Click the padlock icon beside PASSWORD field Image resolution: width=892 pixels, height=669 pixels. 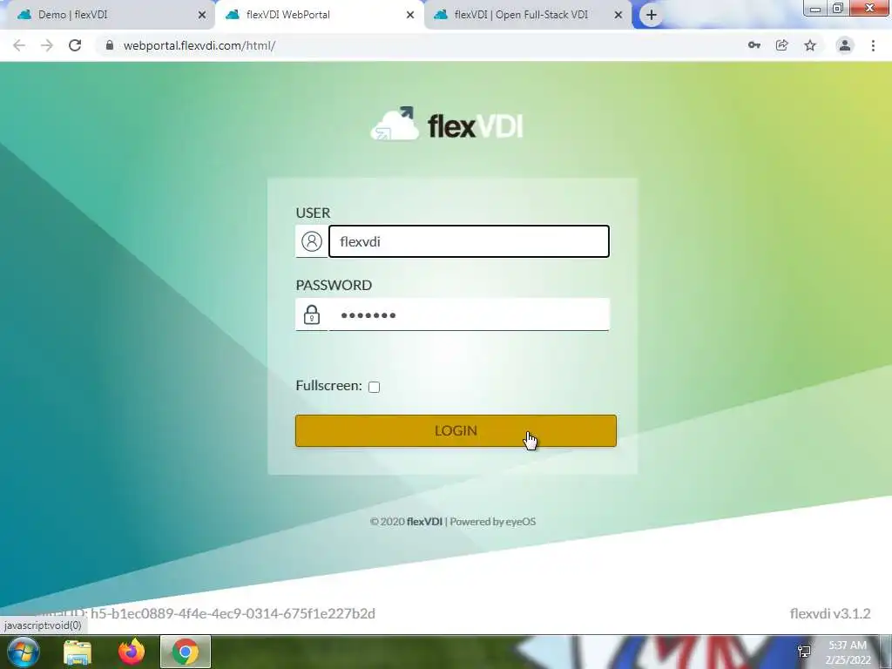(x=311, y=314)
